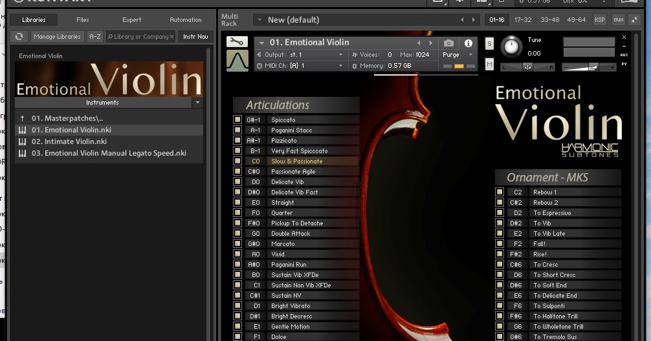Image resolution: width=651 pixels, height=341 pixels.
Task: Click the S solo button
Action: click(x=489, y=43)
